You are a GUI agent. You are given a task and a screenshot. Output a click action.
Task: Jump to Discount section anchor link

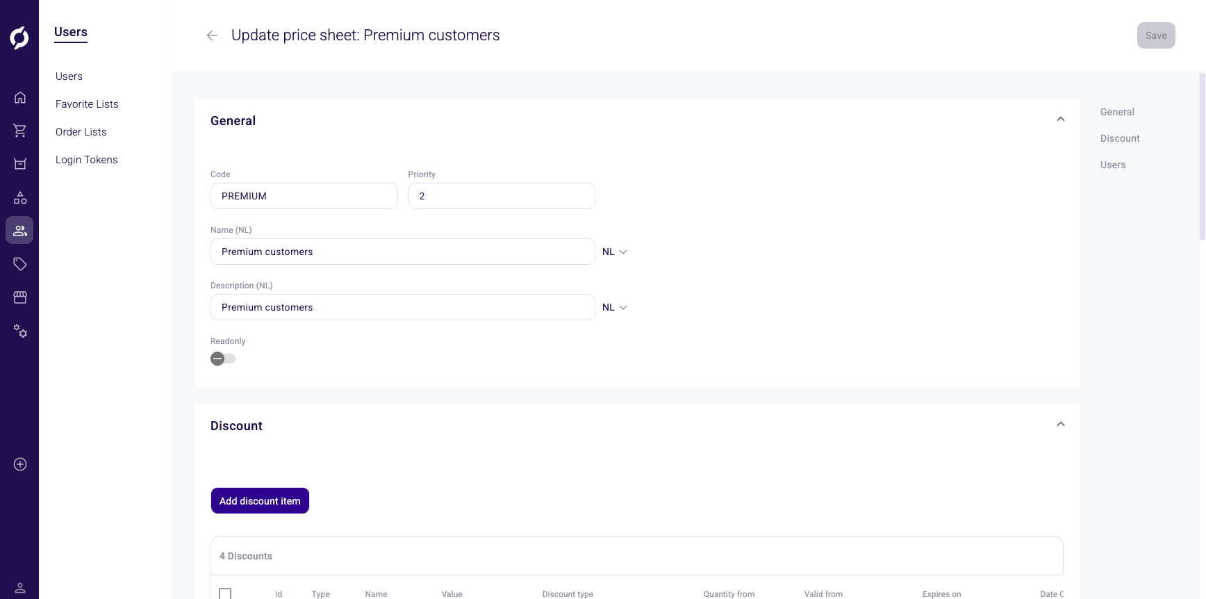click(x=1120, y=138)
